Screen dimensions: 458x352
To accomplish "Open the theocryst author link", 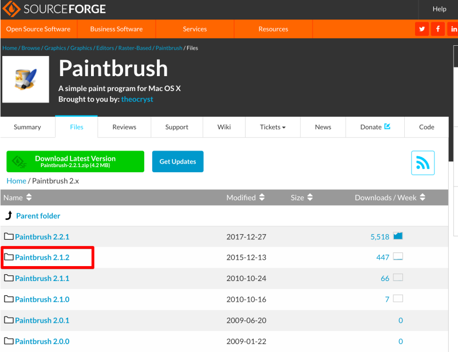I will [x=137, y=100].
